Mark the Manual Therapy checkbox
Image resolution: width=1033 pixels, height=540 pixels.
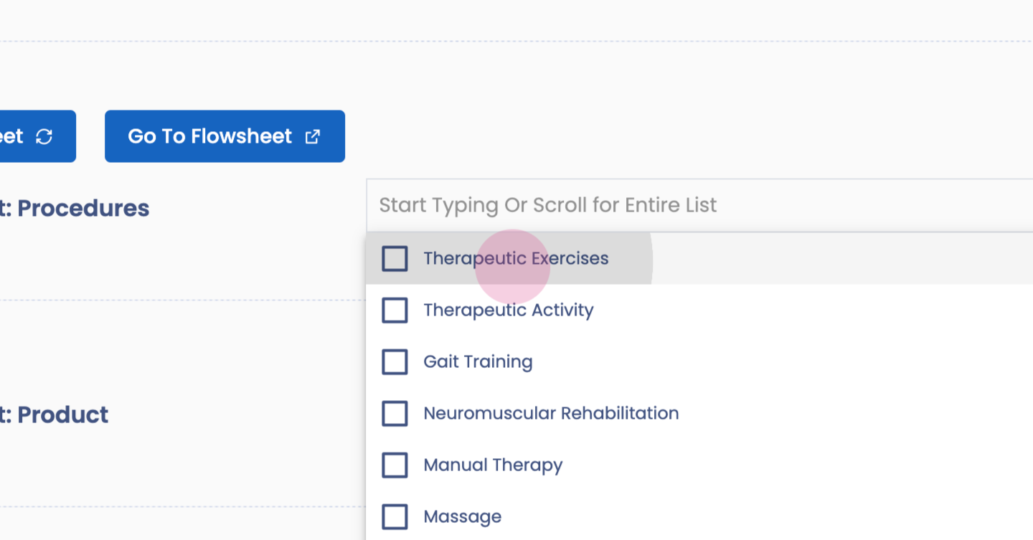point(395,465)
